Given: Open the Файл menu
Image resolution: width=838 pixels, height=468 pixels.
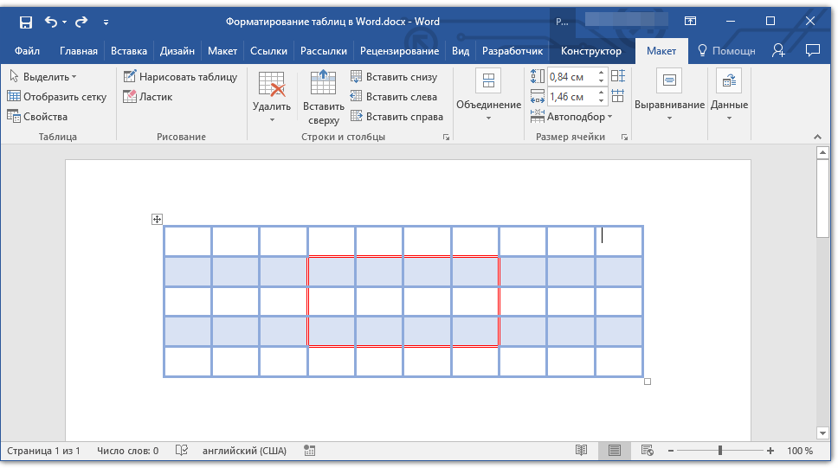Looking at the screenshot, I should 27,51.
